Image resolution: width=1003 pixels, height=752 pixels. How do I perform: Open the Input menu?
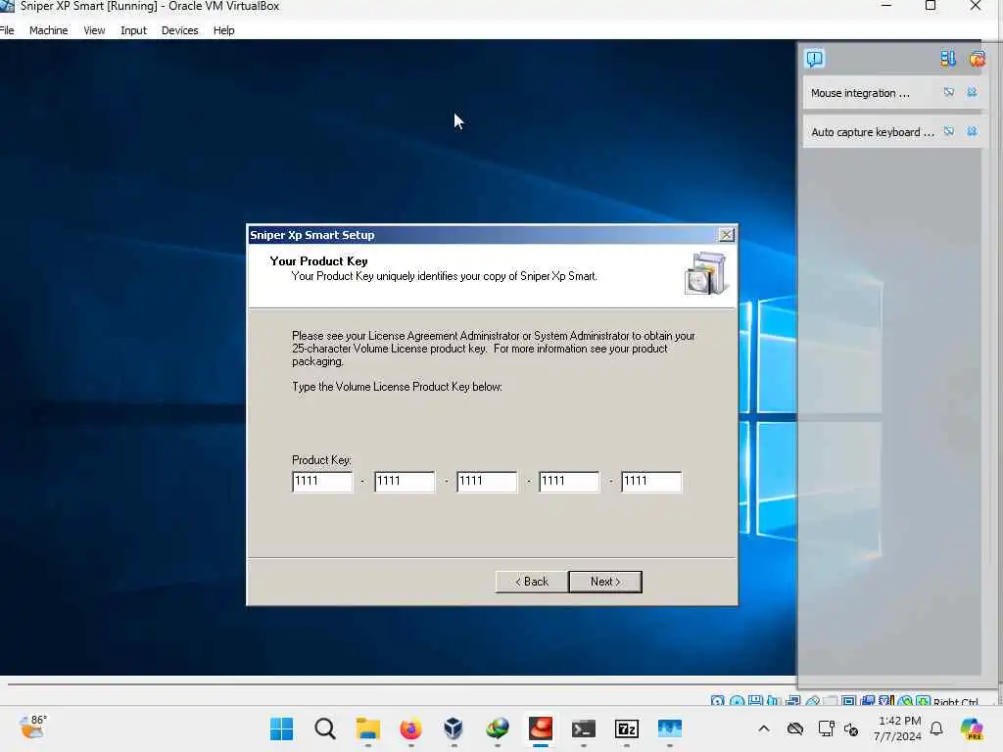click(x=133, y=30)
